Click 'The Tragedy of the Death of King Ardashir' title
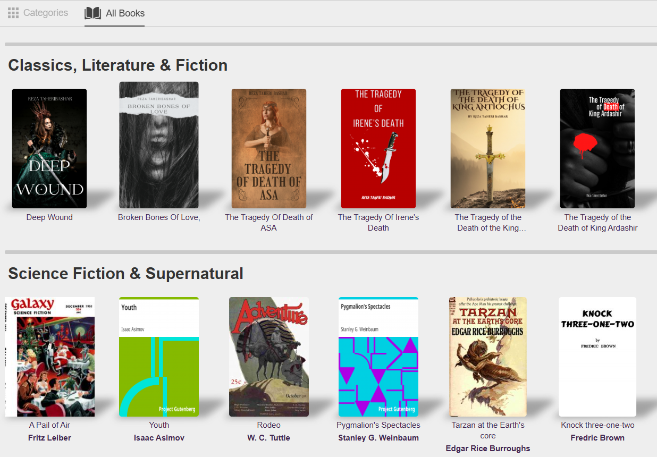The width and height of the screenshot is (657, 457). (597, 223)
